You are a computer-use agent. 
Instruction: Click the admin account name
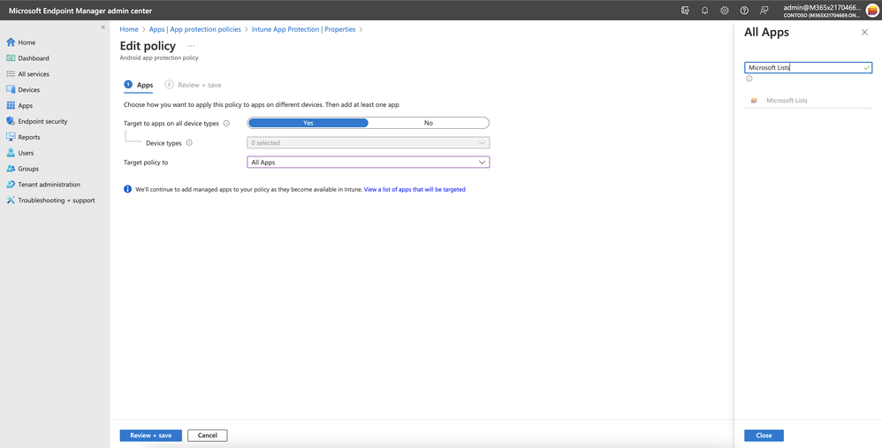click(x=823, y=7)
